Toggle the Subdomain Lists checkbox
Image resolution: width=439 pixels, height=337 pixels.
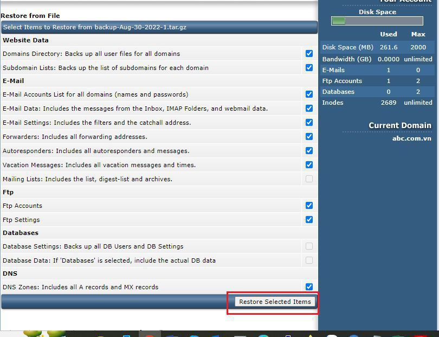[x=309, y=68]
